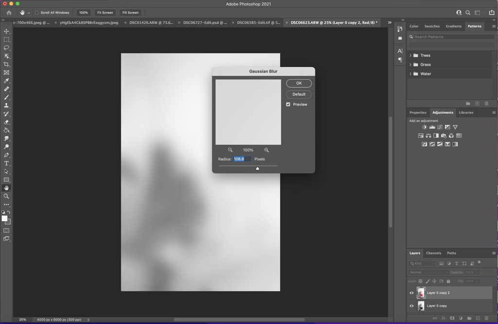The image size is (498, 324).
Task: Select the Lasso tool
Action: [6, 47]
